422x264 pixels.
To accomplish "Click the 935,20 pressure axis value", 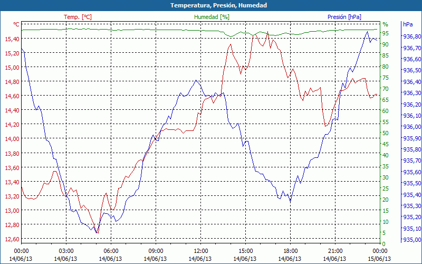I will (x=412, y=217).
